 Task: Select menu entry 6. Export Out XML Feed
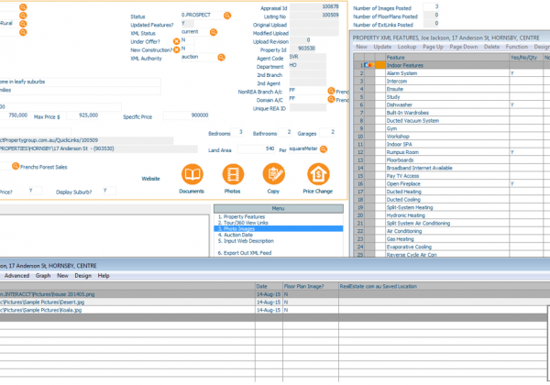coord(245,253)
